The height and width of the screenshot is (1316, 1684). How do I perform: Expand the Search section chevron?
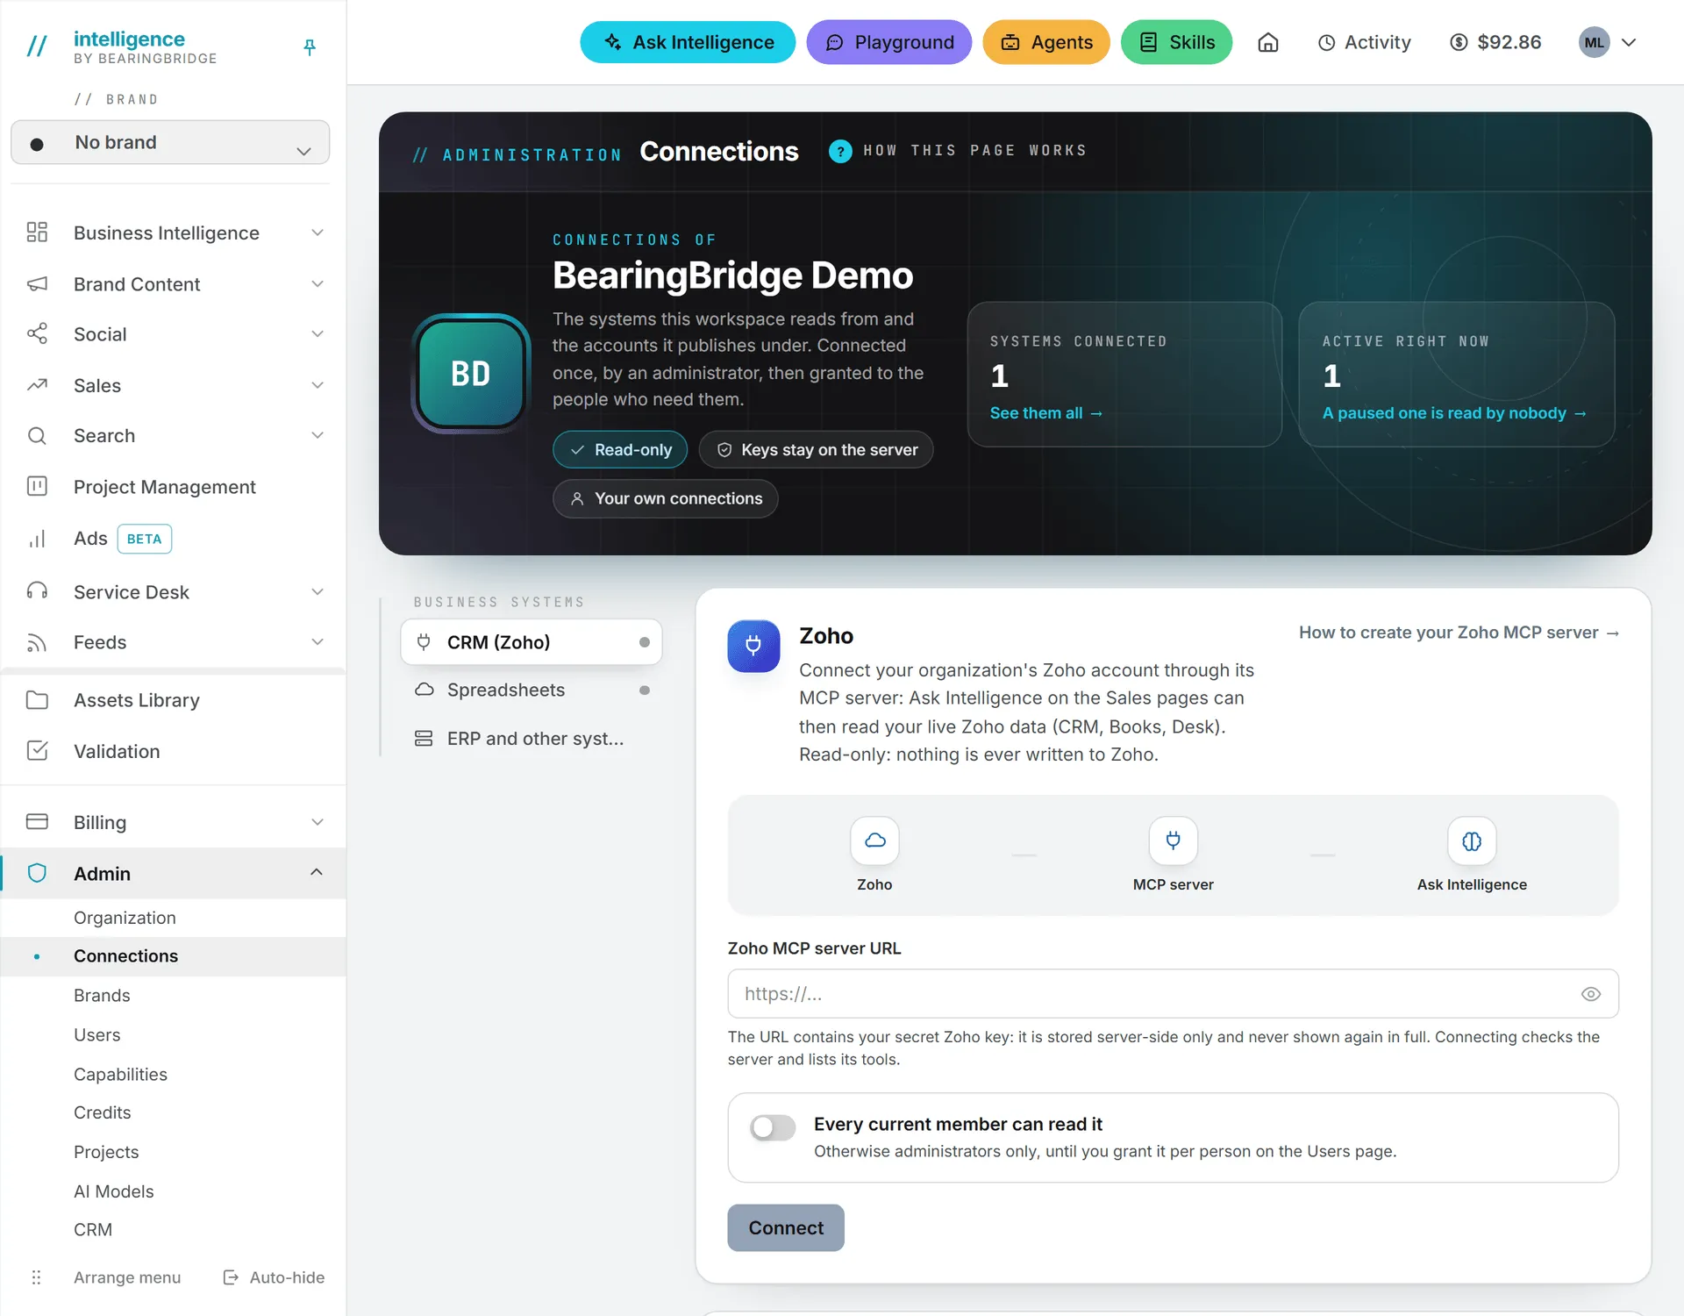click(318, 435)
